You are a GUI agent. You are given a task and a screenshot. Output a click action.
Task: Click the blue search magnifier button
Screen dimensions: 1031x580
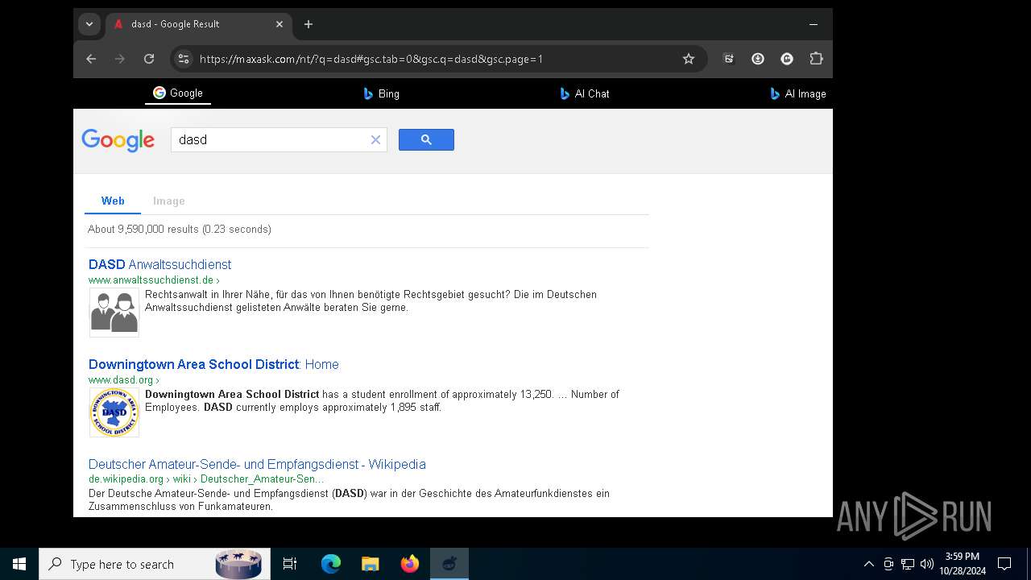[426, 140]
